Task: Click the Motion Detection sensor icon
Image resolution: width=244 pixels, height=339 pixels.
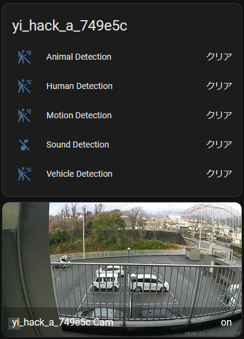Action: pyautogui.click(x=24, y=115)
